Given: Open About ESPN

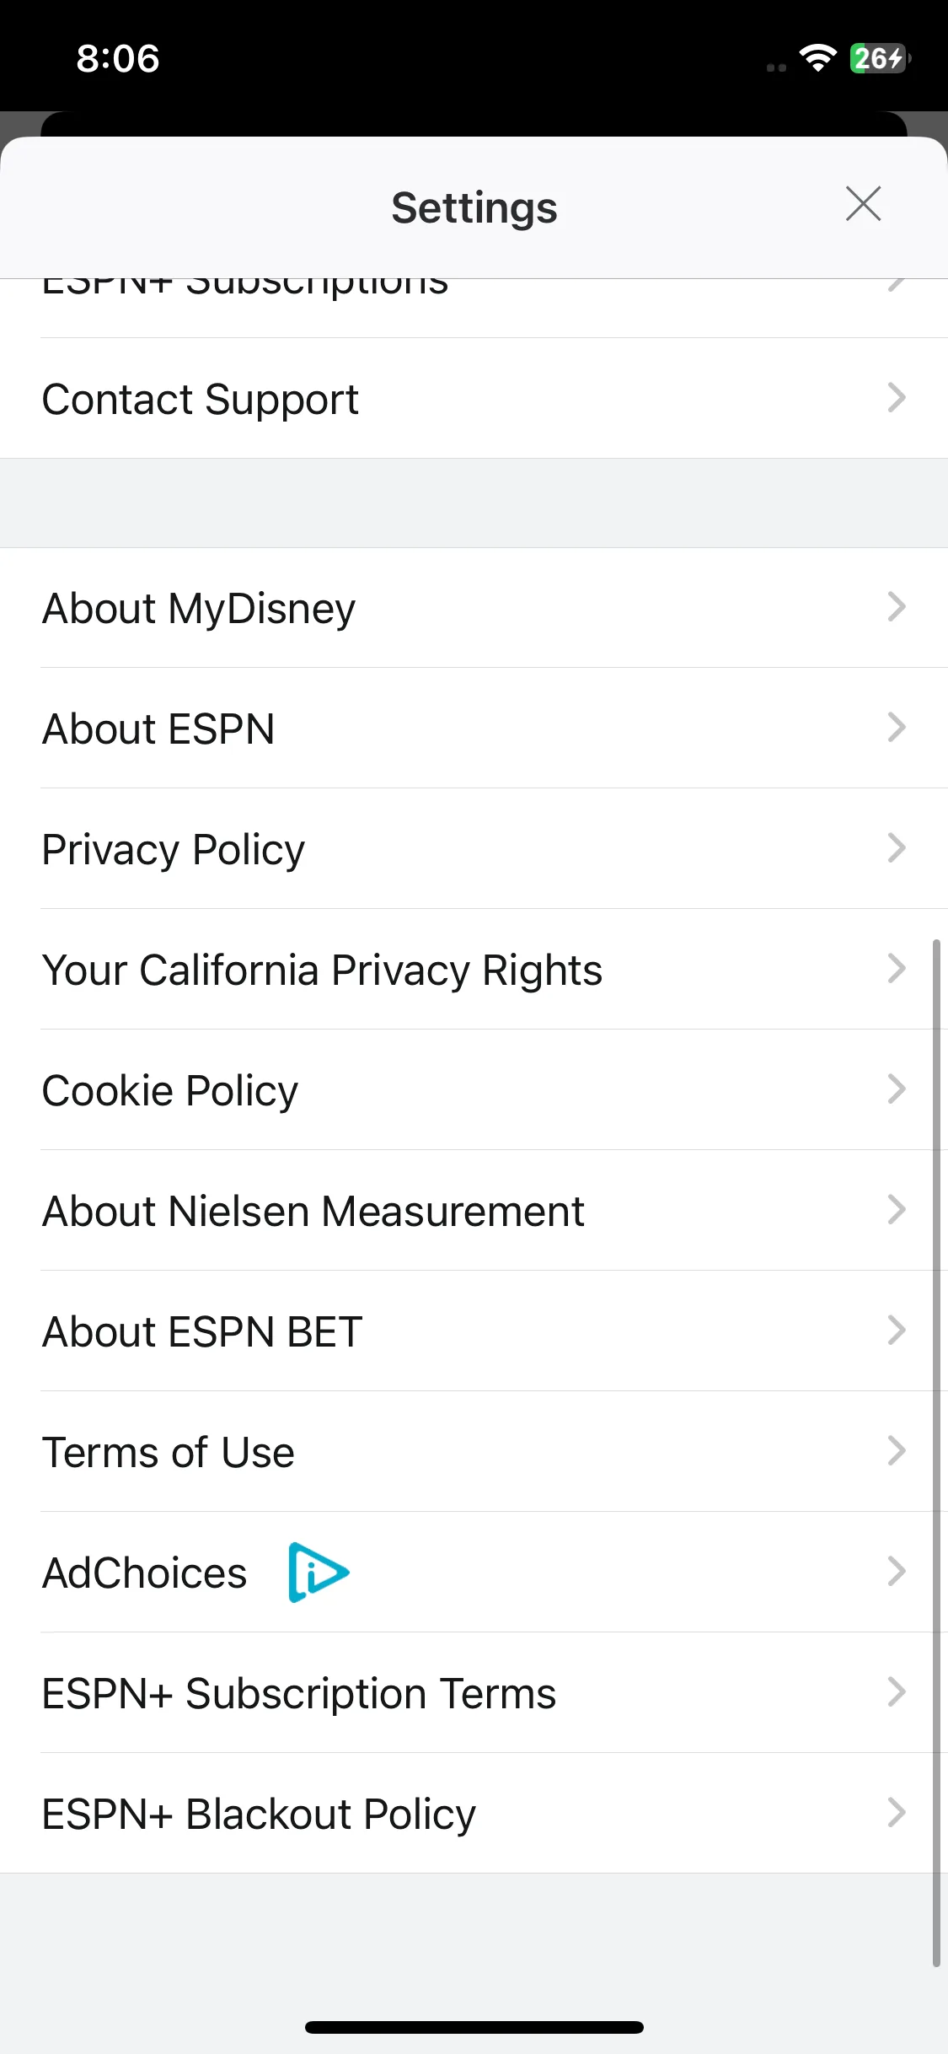Looking at the screenshot, I should coord(474,729).
